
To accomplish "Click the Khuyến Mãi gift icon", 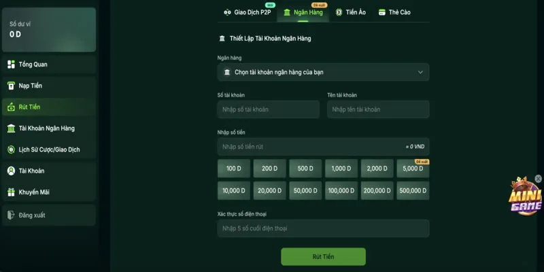I will pos(11,192).
